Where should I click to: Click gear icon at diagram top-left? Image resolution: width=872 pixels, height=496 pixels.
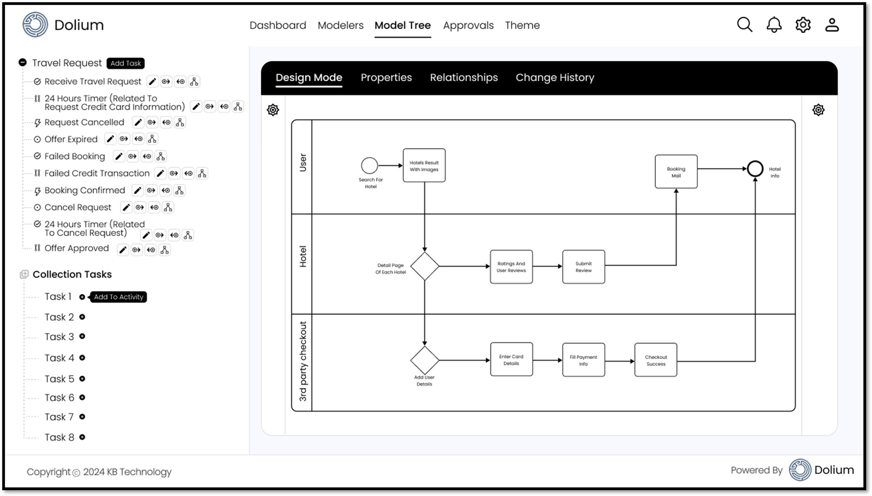point(273,110)
